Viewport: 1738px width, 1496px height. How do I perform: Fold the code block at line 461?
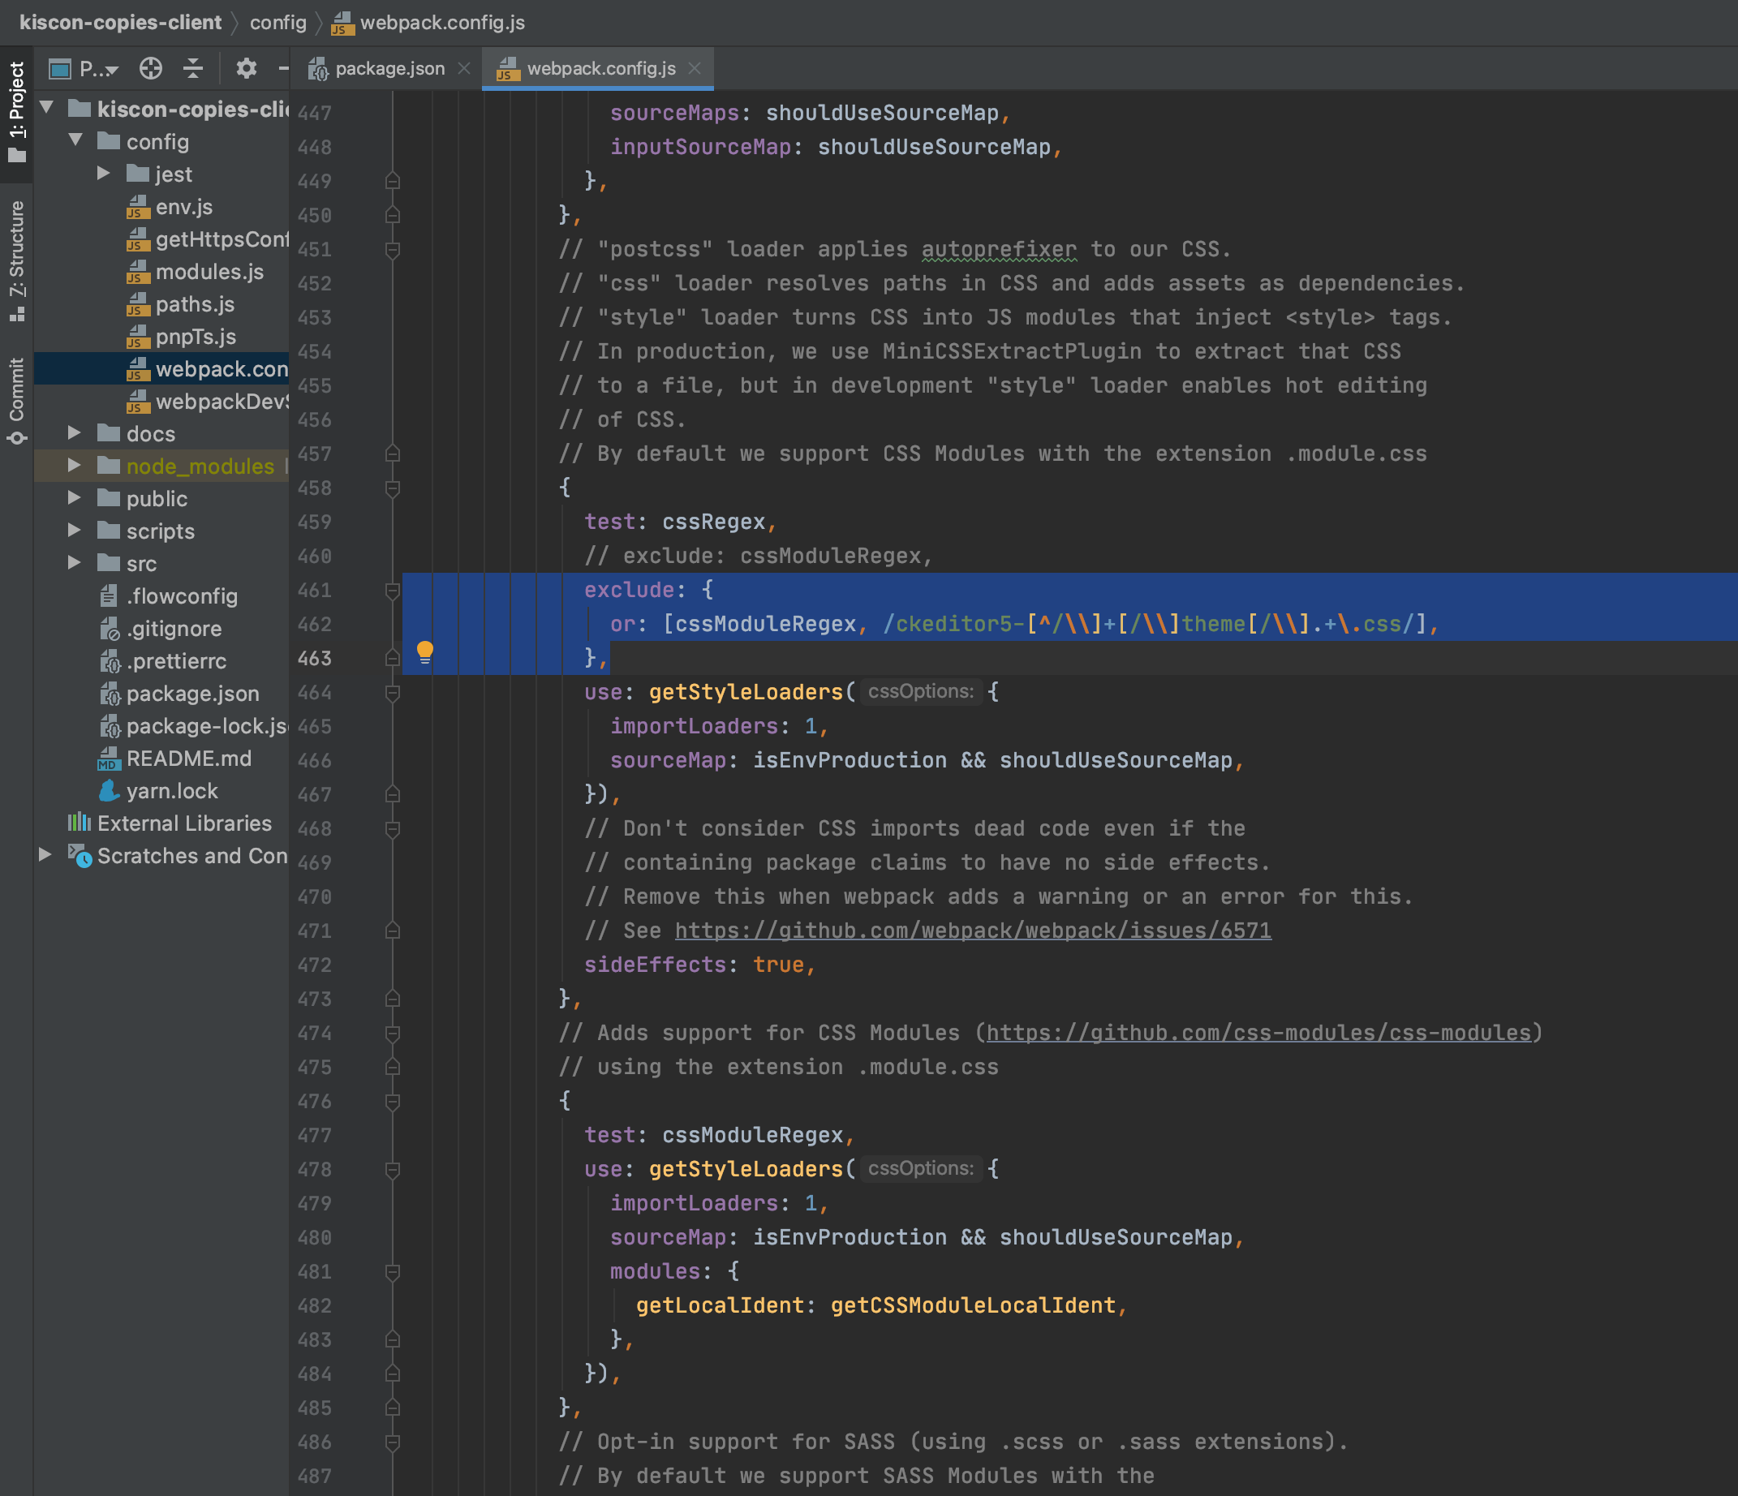392,591
